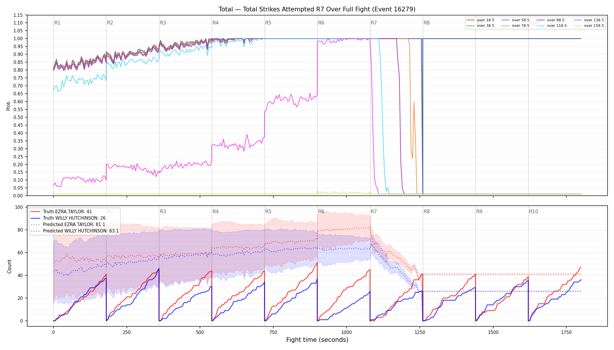The image size is (614, 350).
Task: Click the 1000 tick on time axis
Action: click(x=346, y=332)
